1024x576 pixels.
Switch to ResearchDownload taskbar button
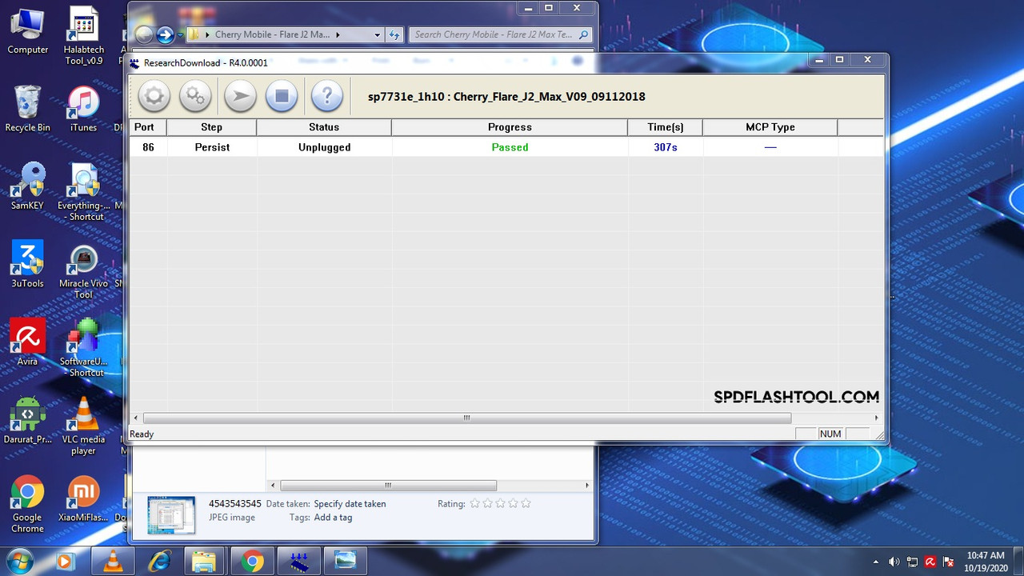pos(299,561)
